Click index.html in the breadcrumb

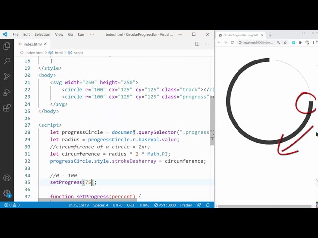pos(34,53)
